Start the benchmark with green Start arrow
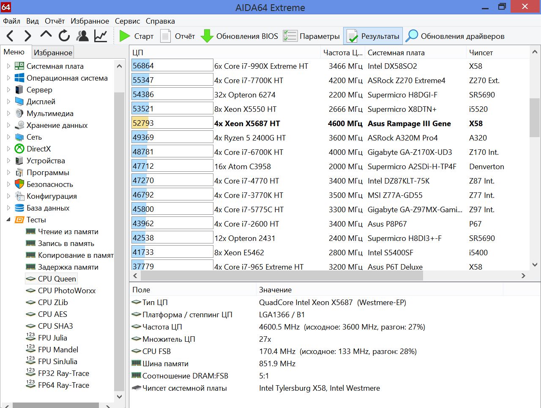Image resolution: width=541 pixels, height=408 pixels. tap(125, 36)
